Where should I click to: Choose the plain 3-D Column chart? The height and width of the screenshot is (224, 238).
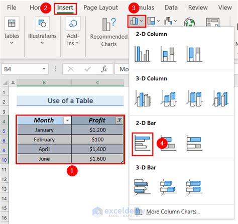pos(220,98)
